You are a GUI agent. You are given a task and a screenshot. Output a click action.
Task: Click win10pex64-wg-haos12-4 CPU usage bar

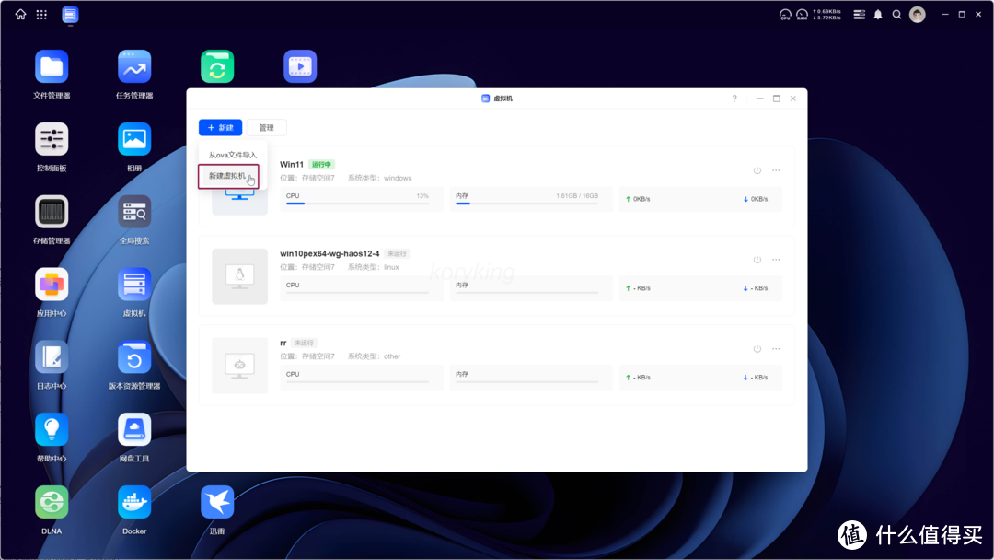tap(357, 292)
